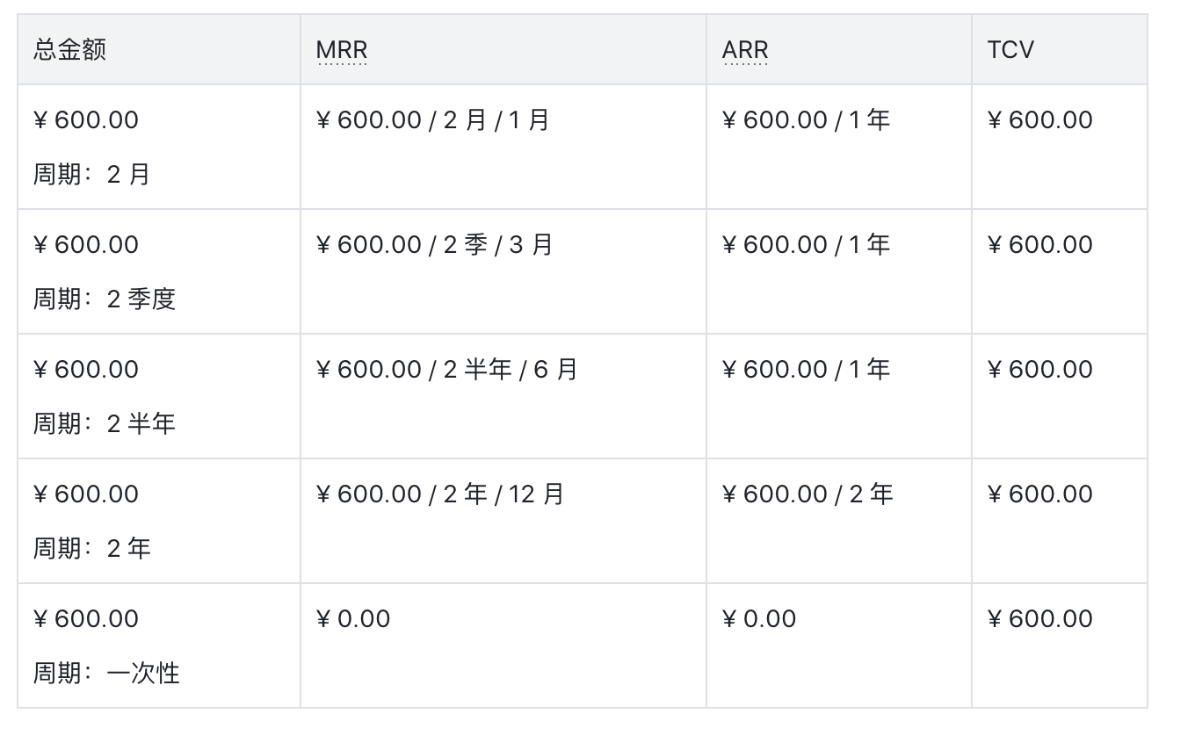Select the 总金额 column header
This screenshot has width=1195, height=743.
click(x=70, y=50)
